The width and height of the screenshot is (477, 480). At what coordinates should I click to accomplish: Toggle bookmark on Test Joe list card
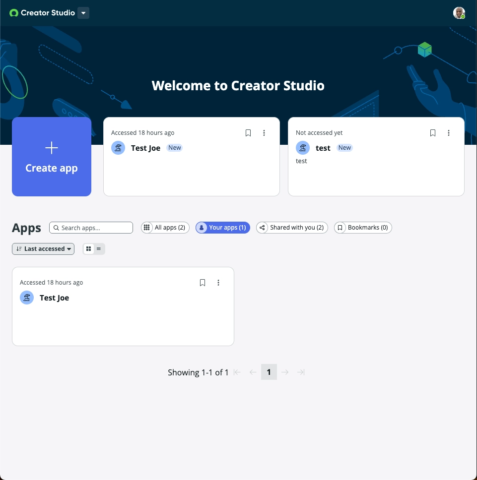pyautogui.click(x=203, y=283)
